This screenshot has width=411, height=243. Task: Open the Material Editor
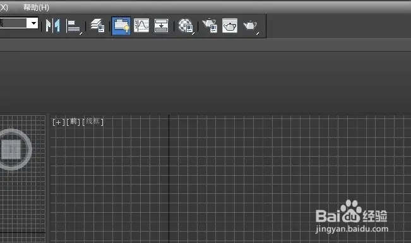coord(186,26)
